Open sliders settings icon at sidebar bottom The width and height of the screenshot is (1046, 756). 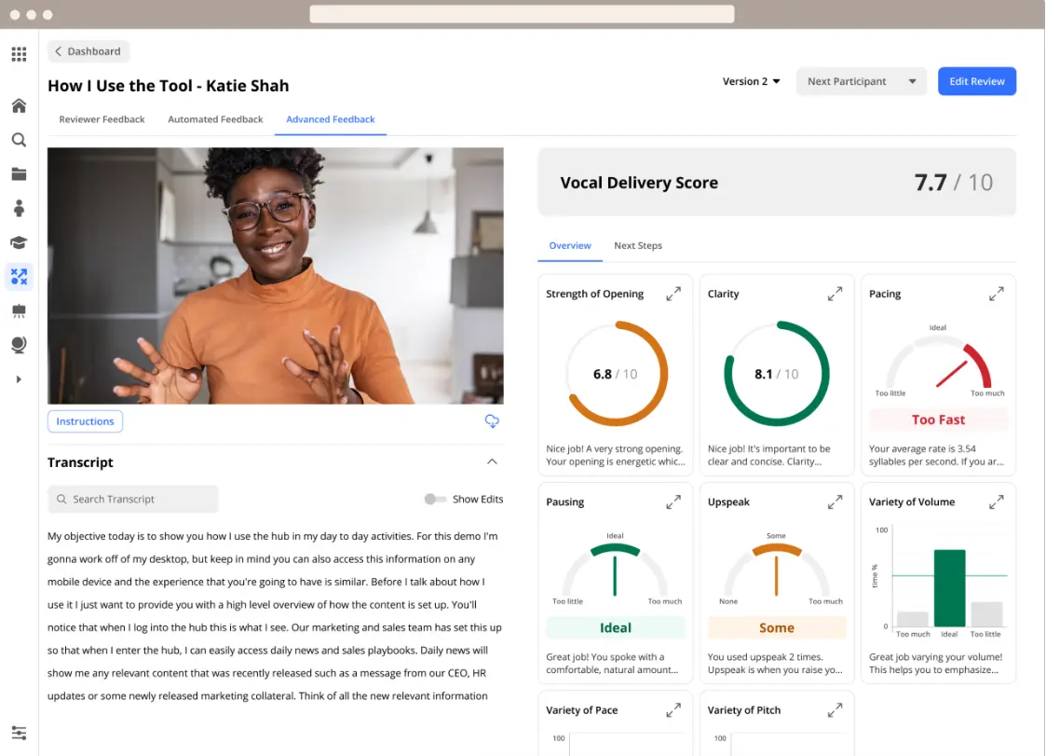point(19,734)
